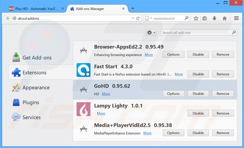Select the GoHD 0.95.62 title text

click(112, 86)
